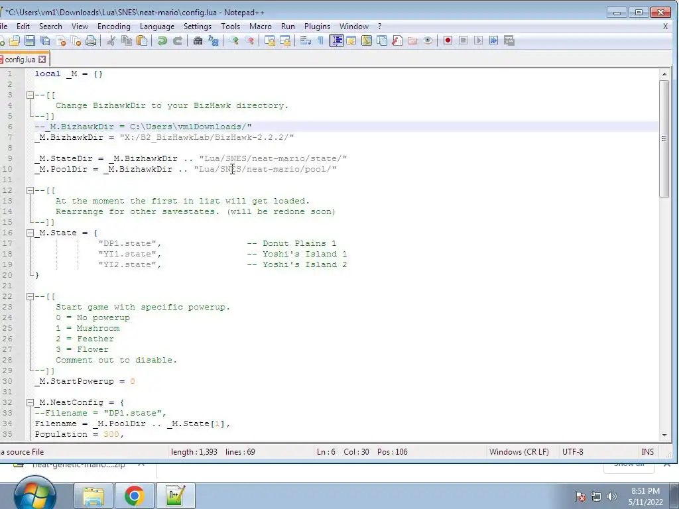Image resolution: width=679 pixels, height=509 pixels.
Task: Click Synchronize Vertical Scrolling icon
Action: 270,40
